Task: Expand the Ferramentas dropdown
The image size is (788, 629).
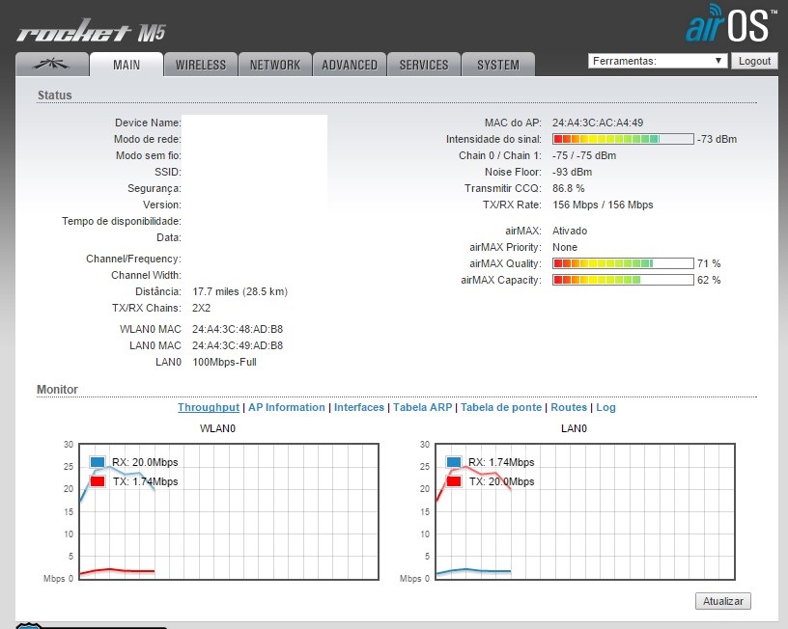Action: pos(658,61)
